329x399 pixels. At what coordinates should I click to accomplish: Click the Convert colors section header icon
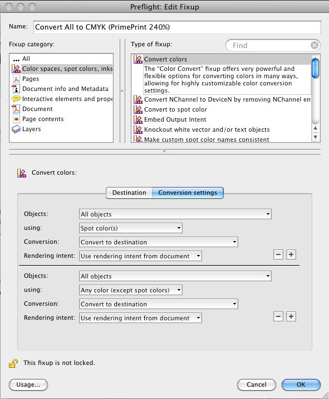[x=22, y=173]
